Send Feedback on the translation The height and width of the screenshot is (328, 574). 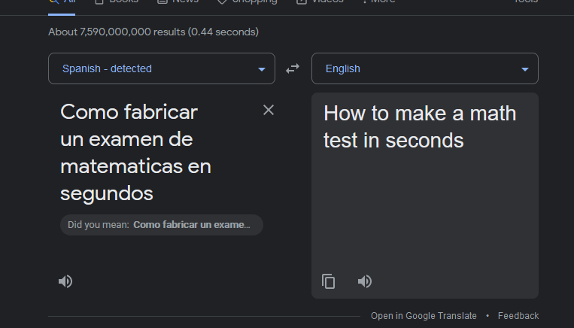click(x=518, y=316)
